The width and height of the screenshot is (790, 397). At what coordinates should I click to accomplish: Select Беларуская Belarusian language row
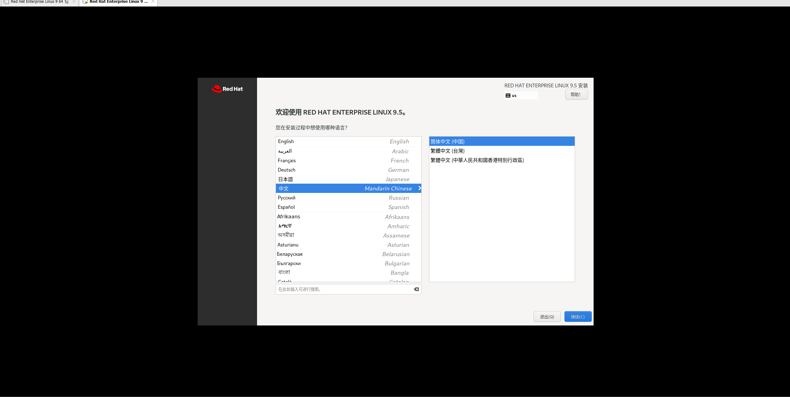point(348,254)
